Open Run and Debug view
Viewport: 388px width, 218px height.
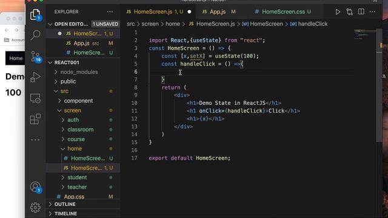pos(35,77)
